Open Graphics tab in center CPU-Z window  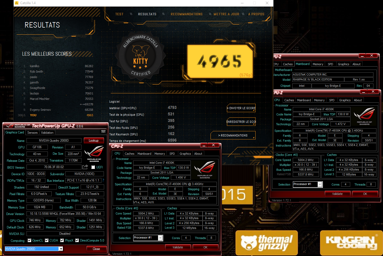click(185, 154)
